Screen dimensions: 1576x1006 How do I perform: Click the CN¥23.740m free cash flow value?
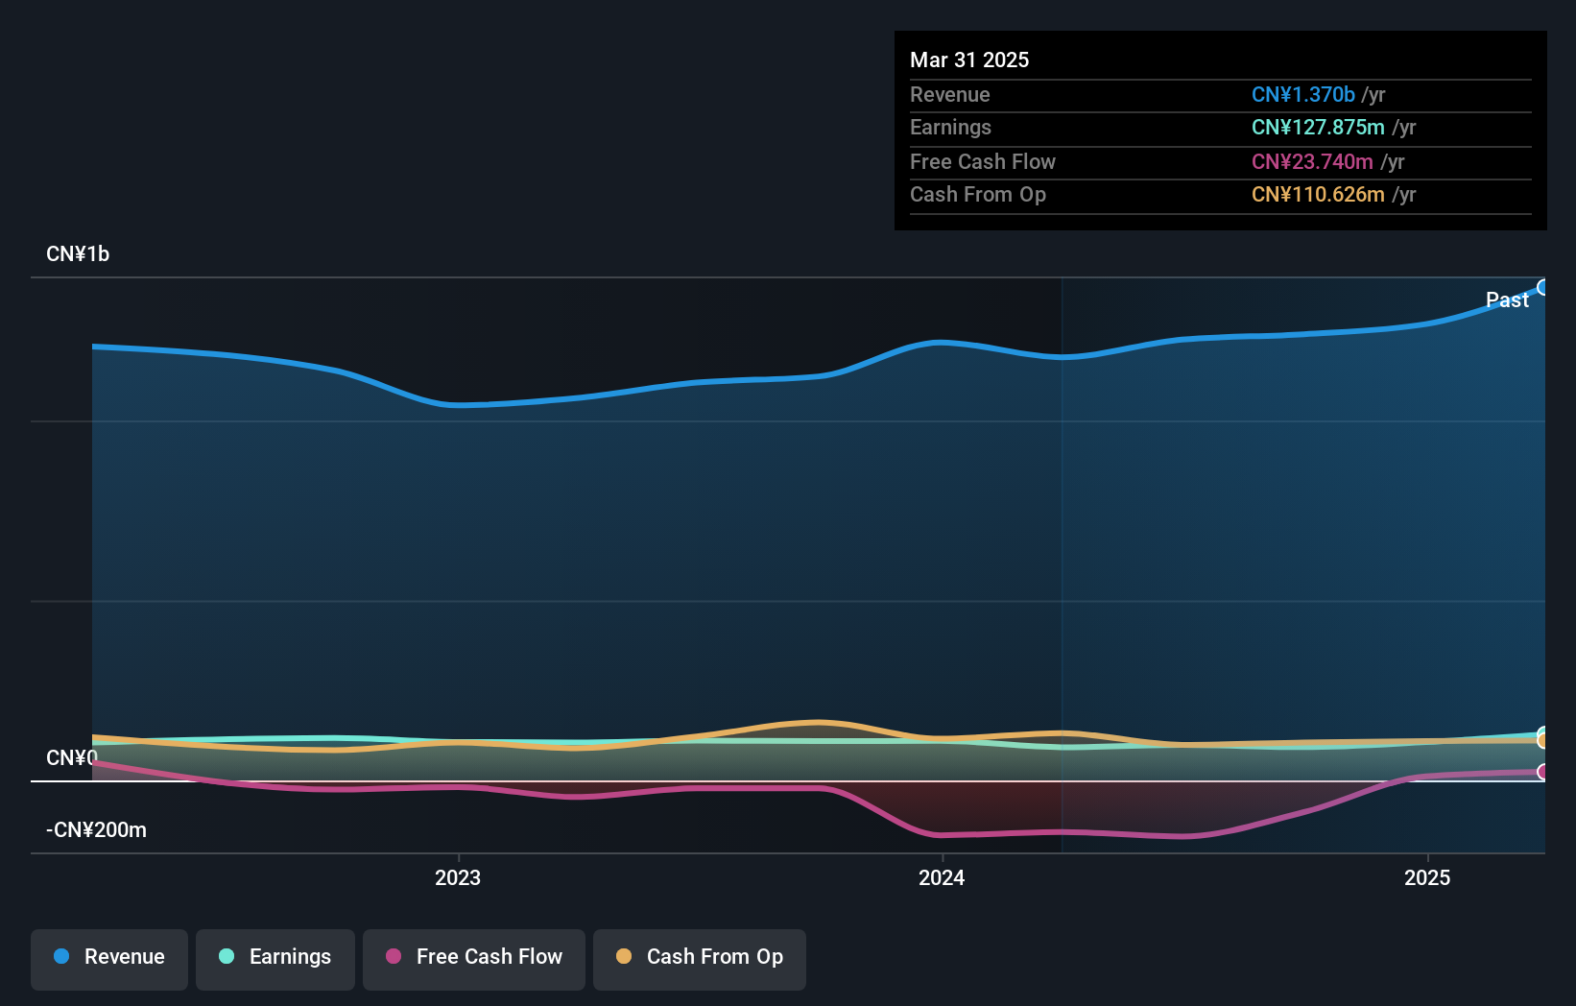(1312, 161)
